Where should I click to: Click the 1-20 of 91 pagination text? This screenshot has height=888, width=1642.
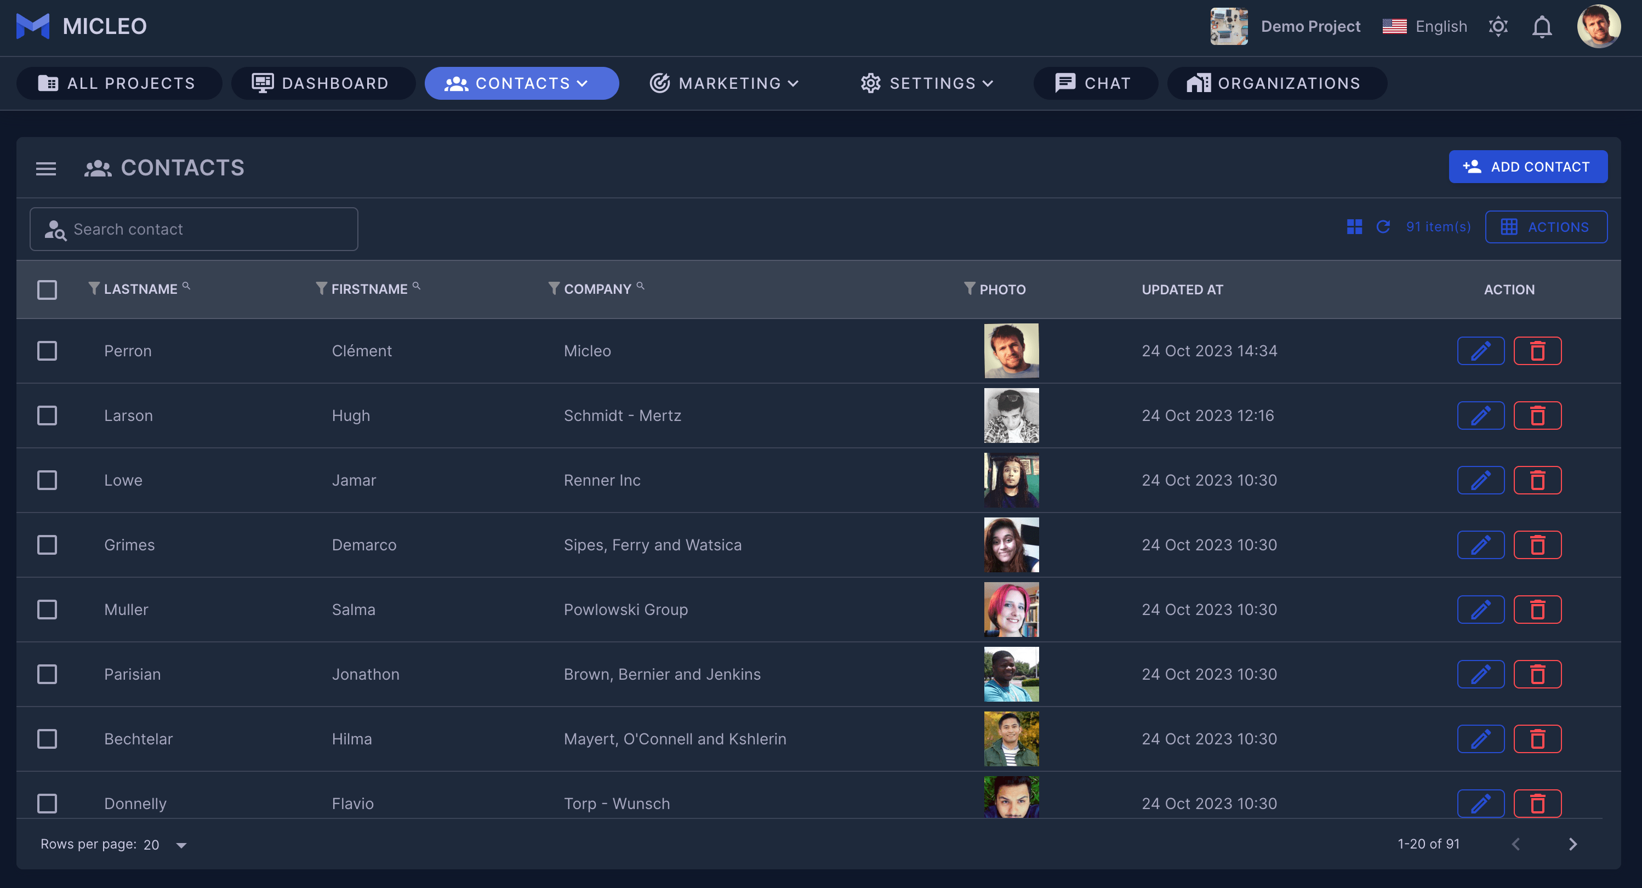[1428, 845]
